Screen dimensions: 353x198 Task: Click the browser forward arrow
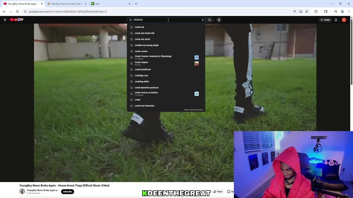pyautogui.click(x=10, y=12)
